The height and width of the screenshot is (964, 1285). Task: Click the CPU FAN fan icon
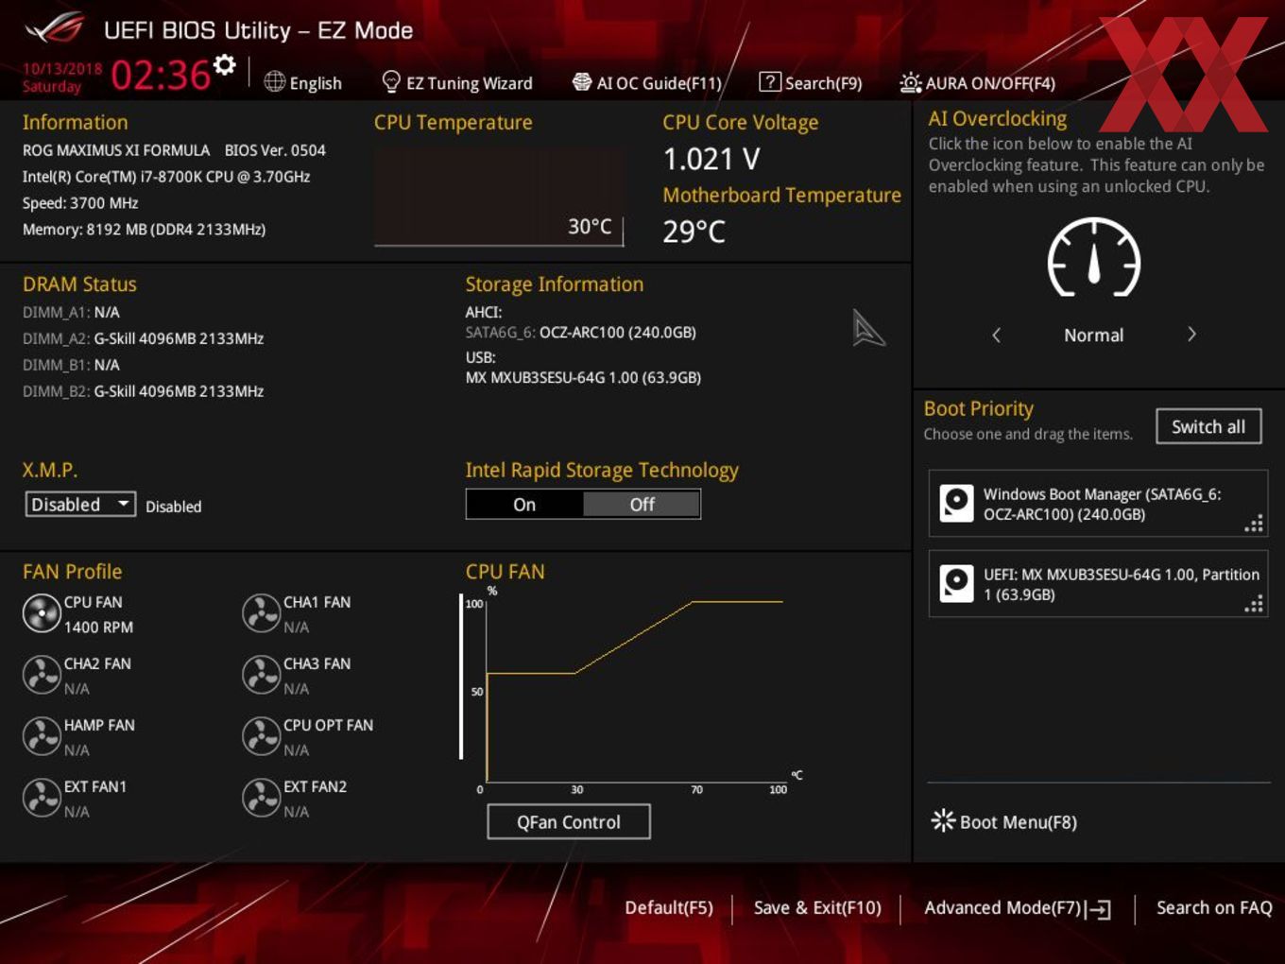point(42,613)
